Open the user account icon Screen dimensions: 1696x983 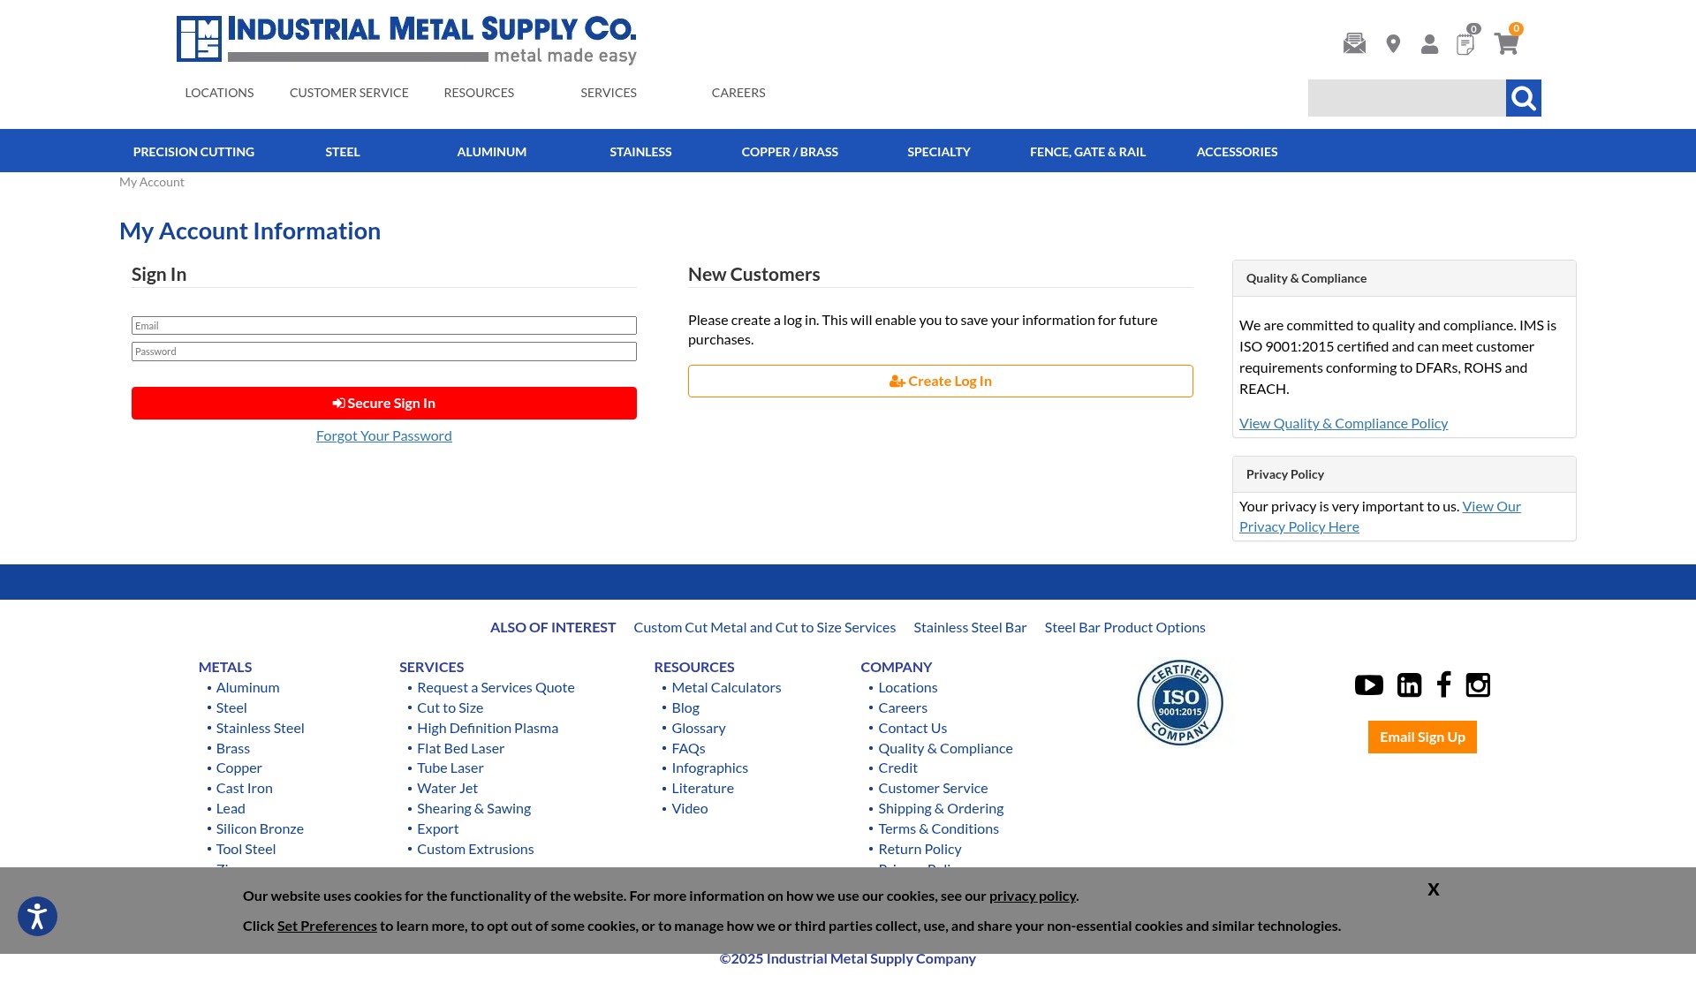(x=1429, y=43)
